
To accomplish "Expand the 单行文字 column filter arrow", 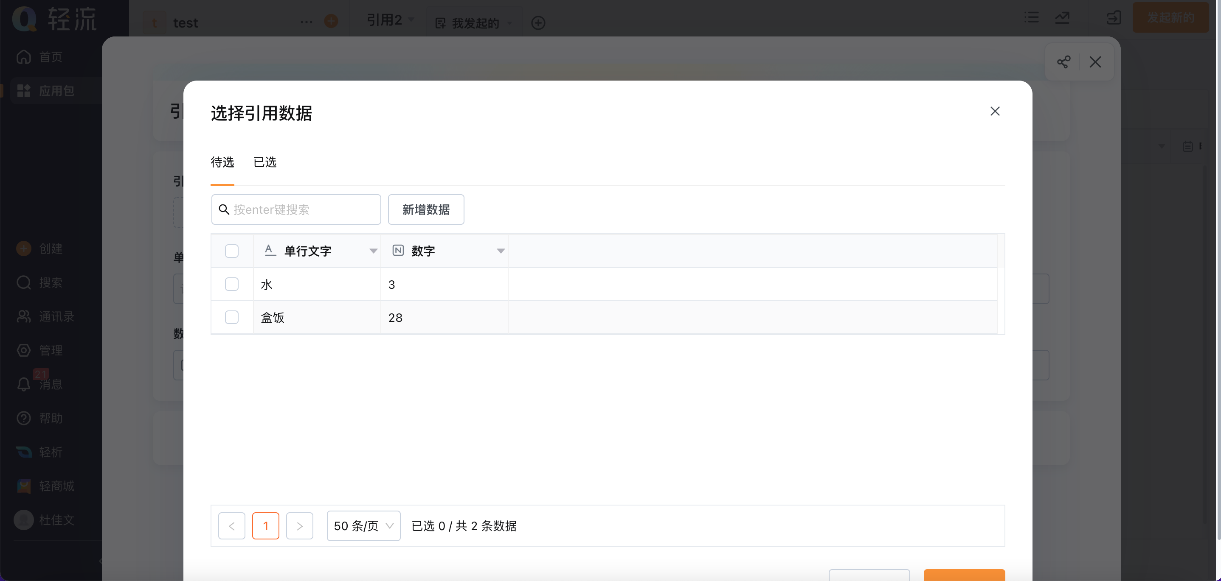I will point(374,251).
